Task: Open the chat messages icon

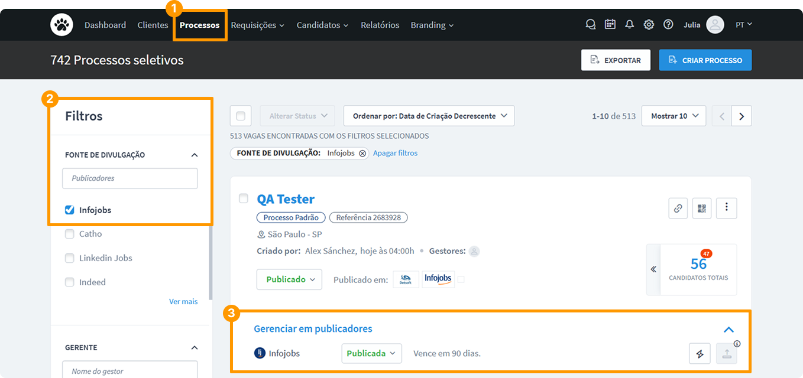Action: [x=590, y=25]
